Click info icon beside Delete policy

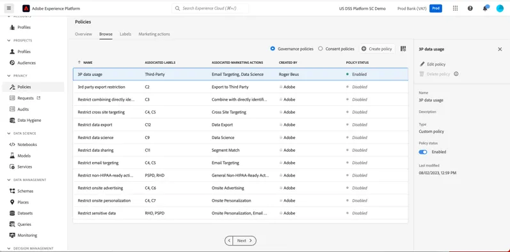pos(456,74)
